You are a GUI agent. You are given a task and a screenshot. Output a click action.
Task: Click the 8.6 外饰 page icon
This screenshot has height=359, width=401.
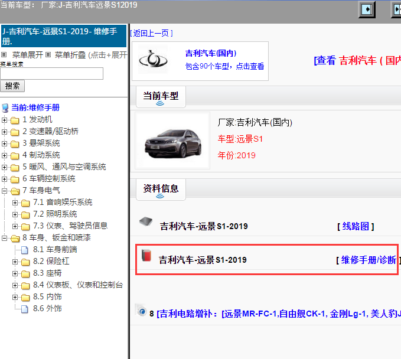(x=25, y=309)
